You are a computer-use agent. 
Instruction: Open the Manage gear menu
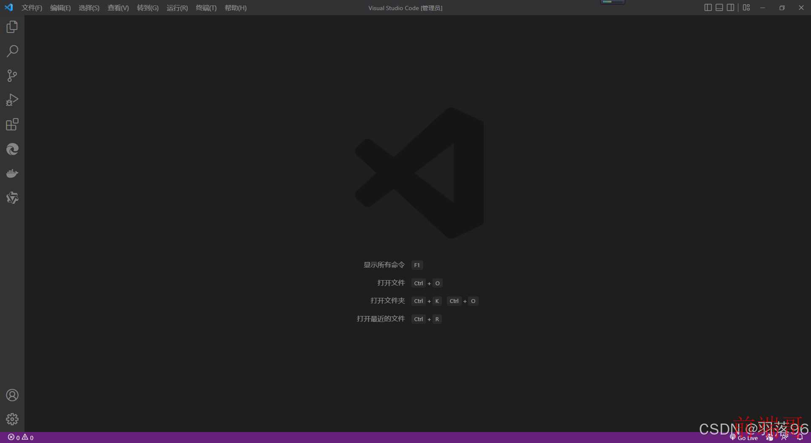pos(12,419)
